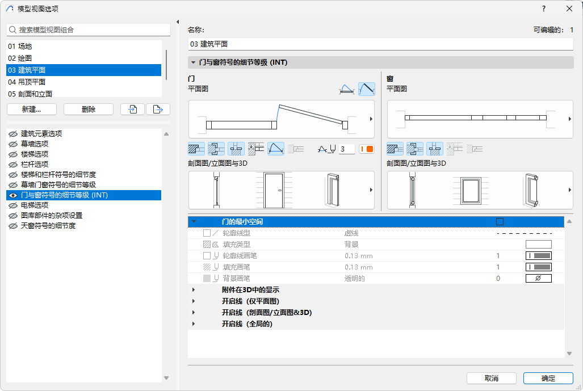
Task: Toggle the window sill display icon
Action: pyautogui.click(x=435, y=149)
